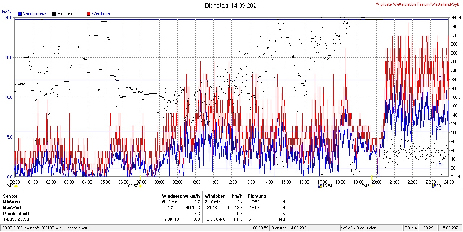Click the 360 N direction axis label
The height and width of the screenshot is (232, 463).
pyautogui.click(x=455, y=17)
